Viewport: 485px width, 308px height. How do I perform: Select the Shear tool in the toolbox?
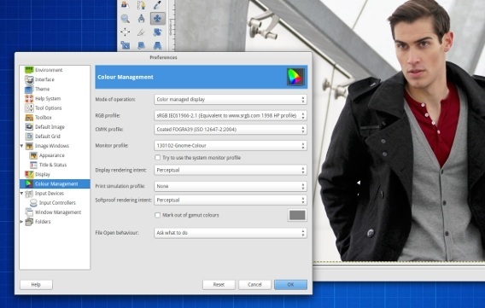pyautogui.click(x=142, y=45)
